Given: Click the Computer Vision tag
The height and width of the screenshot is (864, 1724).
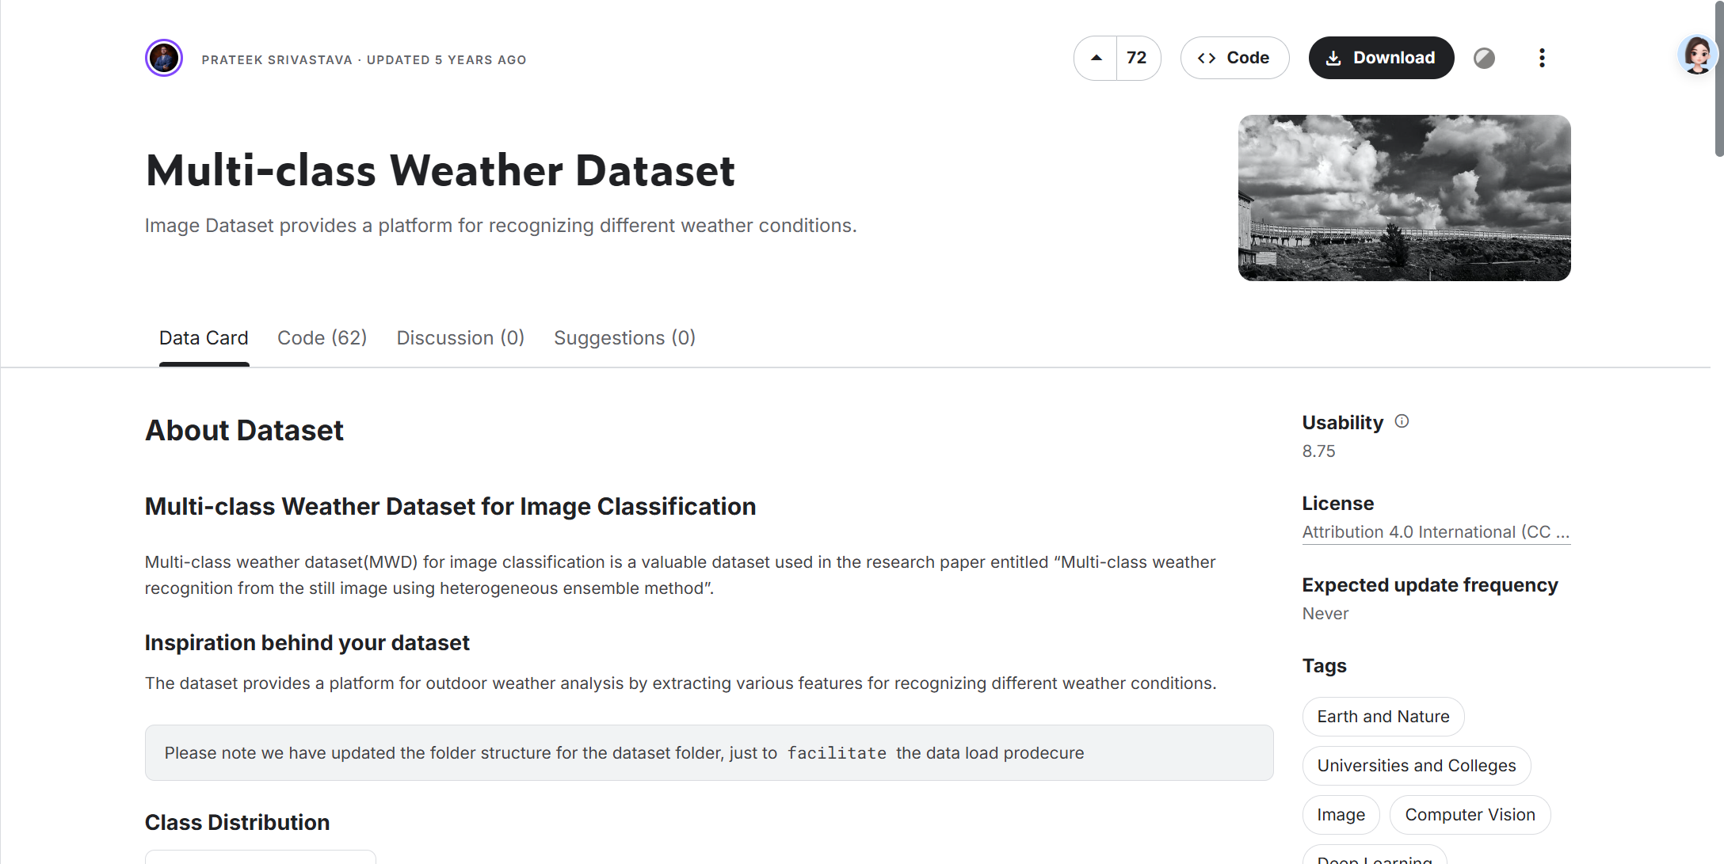Looking at the screenshot, I should pyautogui.click(x=1470, y=815).
